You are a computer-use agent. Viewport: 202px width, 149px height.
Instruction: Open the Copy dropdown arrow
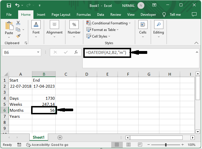point(23,30)
